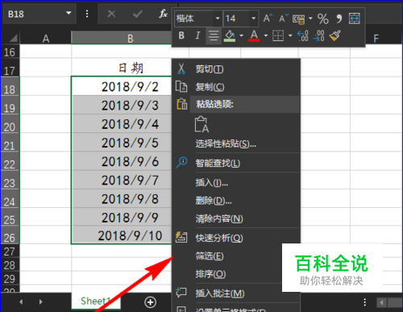Apply comma style format

coord(339,19)
